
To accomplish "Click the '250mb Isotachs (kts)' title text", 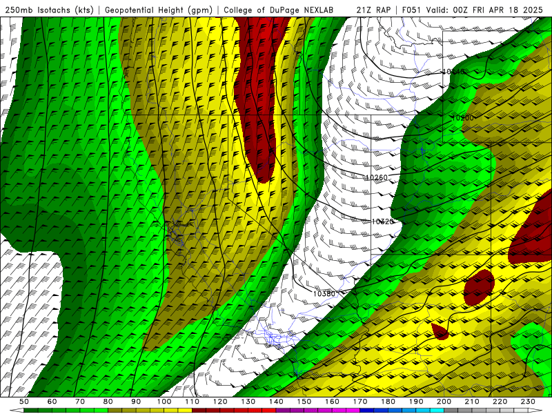I will pos(50,10).
